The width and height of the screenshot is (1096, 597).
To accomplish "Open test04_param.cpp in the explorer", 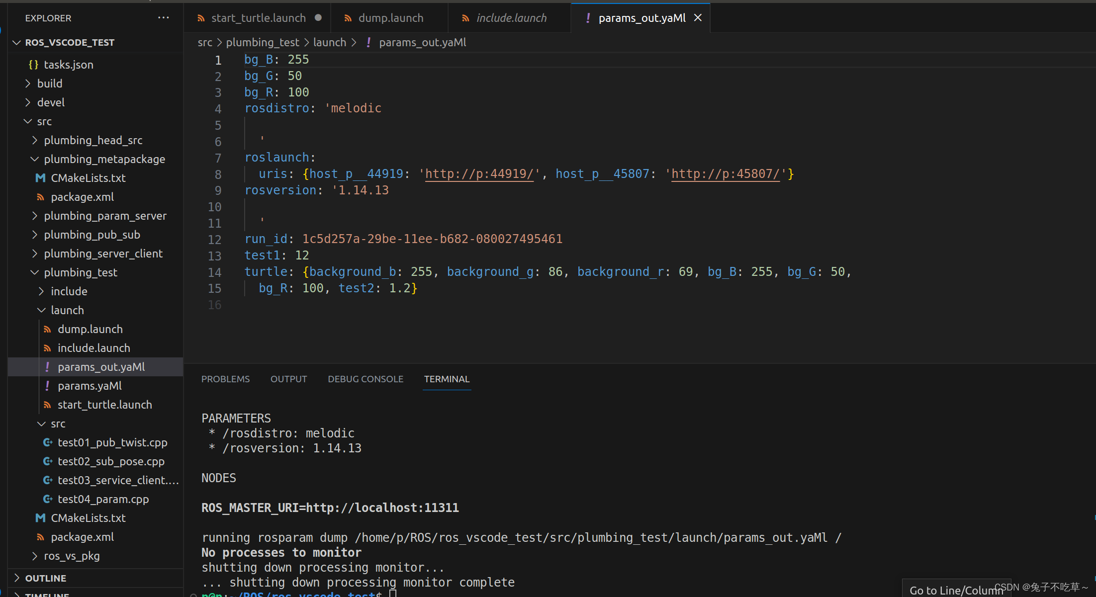I will [103, 499].
